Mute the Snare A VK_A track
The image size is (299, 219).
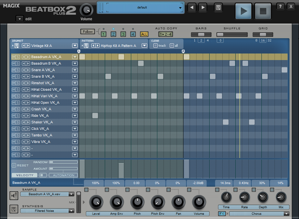(14, 70)
